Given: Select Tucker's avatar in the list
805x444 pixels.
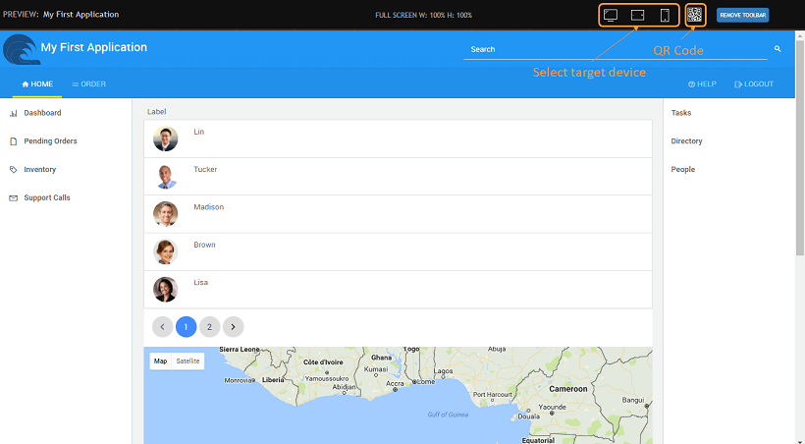Looking at the screenshot, I should click(166, 177).
